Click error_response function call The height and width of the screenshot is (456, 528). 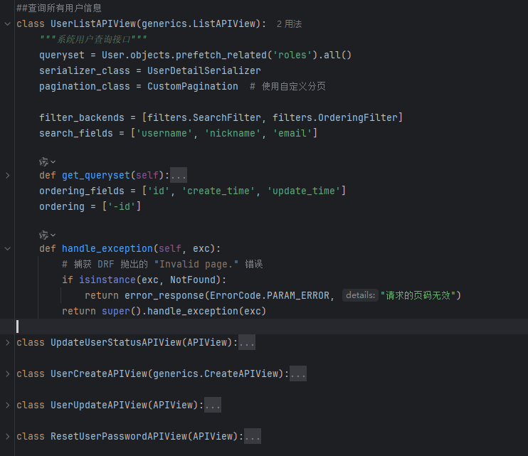(164, 295)
